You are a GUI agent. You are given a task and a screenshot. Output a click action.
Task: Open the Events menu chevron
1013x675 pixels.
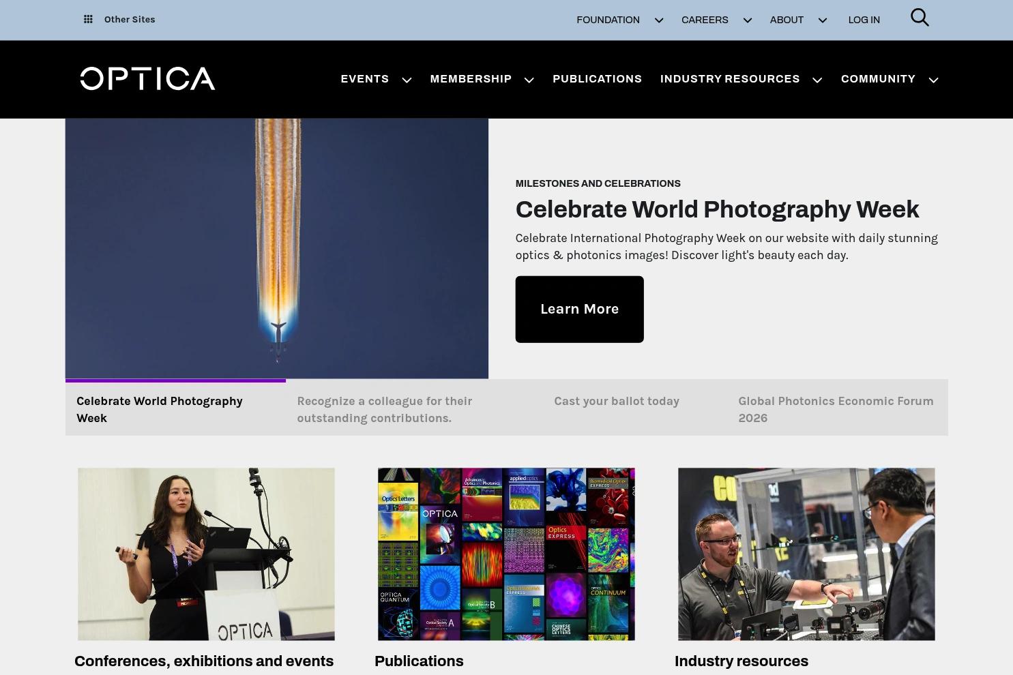[407, 80]
